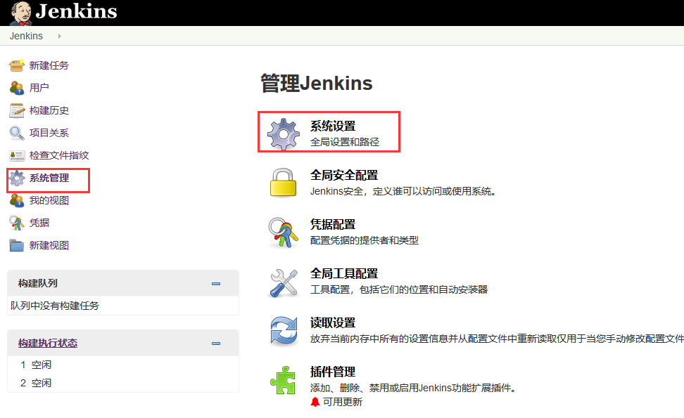
Task: Open 读取设置 link
Action: pos(333,323)
